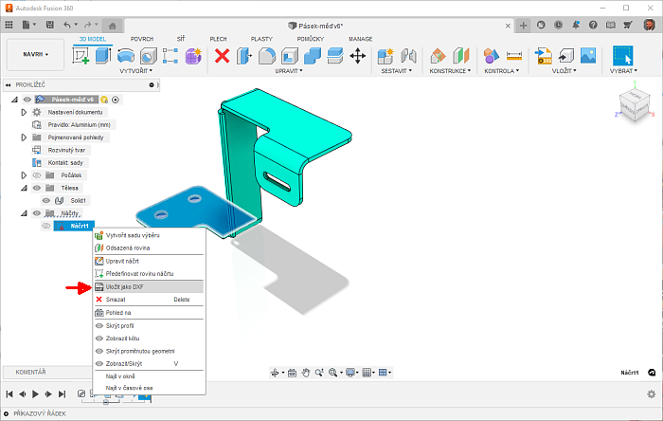The width and height of the screenshot is (663, 421).
Task: Open the NÁVRH workspace dropdown
Action: pos(37,55)
